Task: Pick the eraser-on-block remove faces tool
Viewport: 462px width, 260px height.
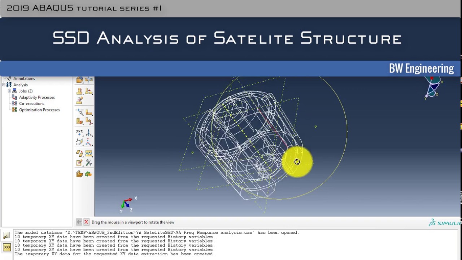Action: coord(79,100)
